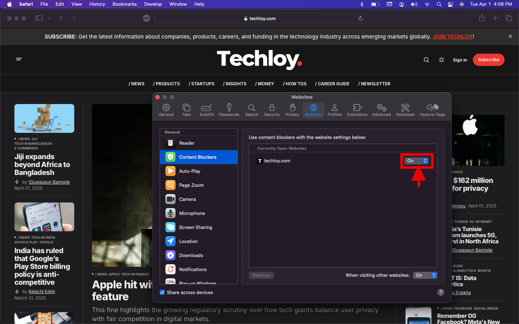Select Page Zoom in the sidebar
This screenshot has width=519, height=324.
click(x=199, y=185)
